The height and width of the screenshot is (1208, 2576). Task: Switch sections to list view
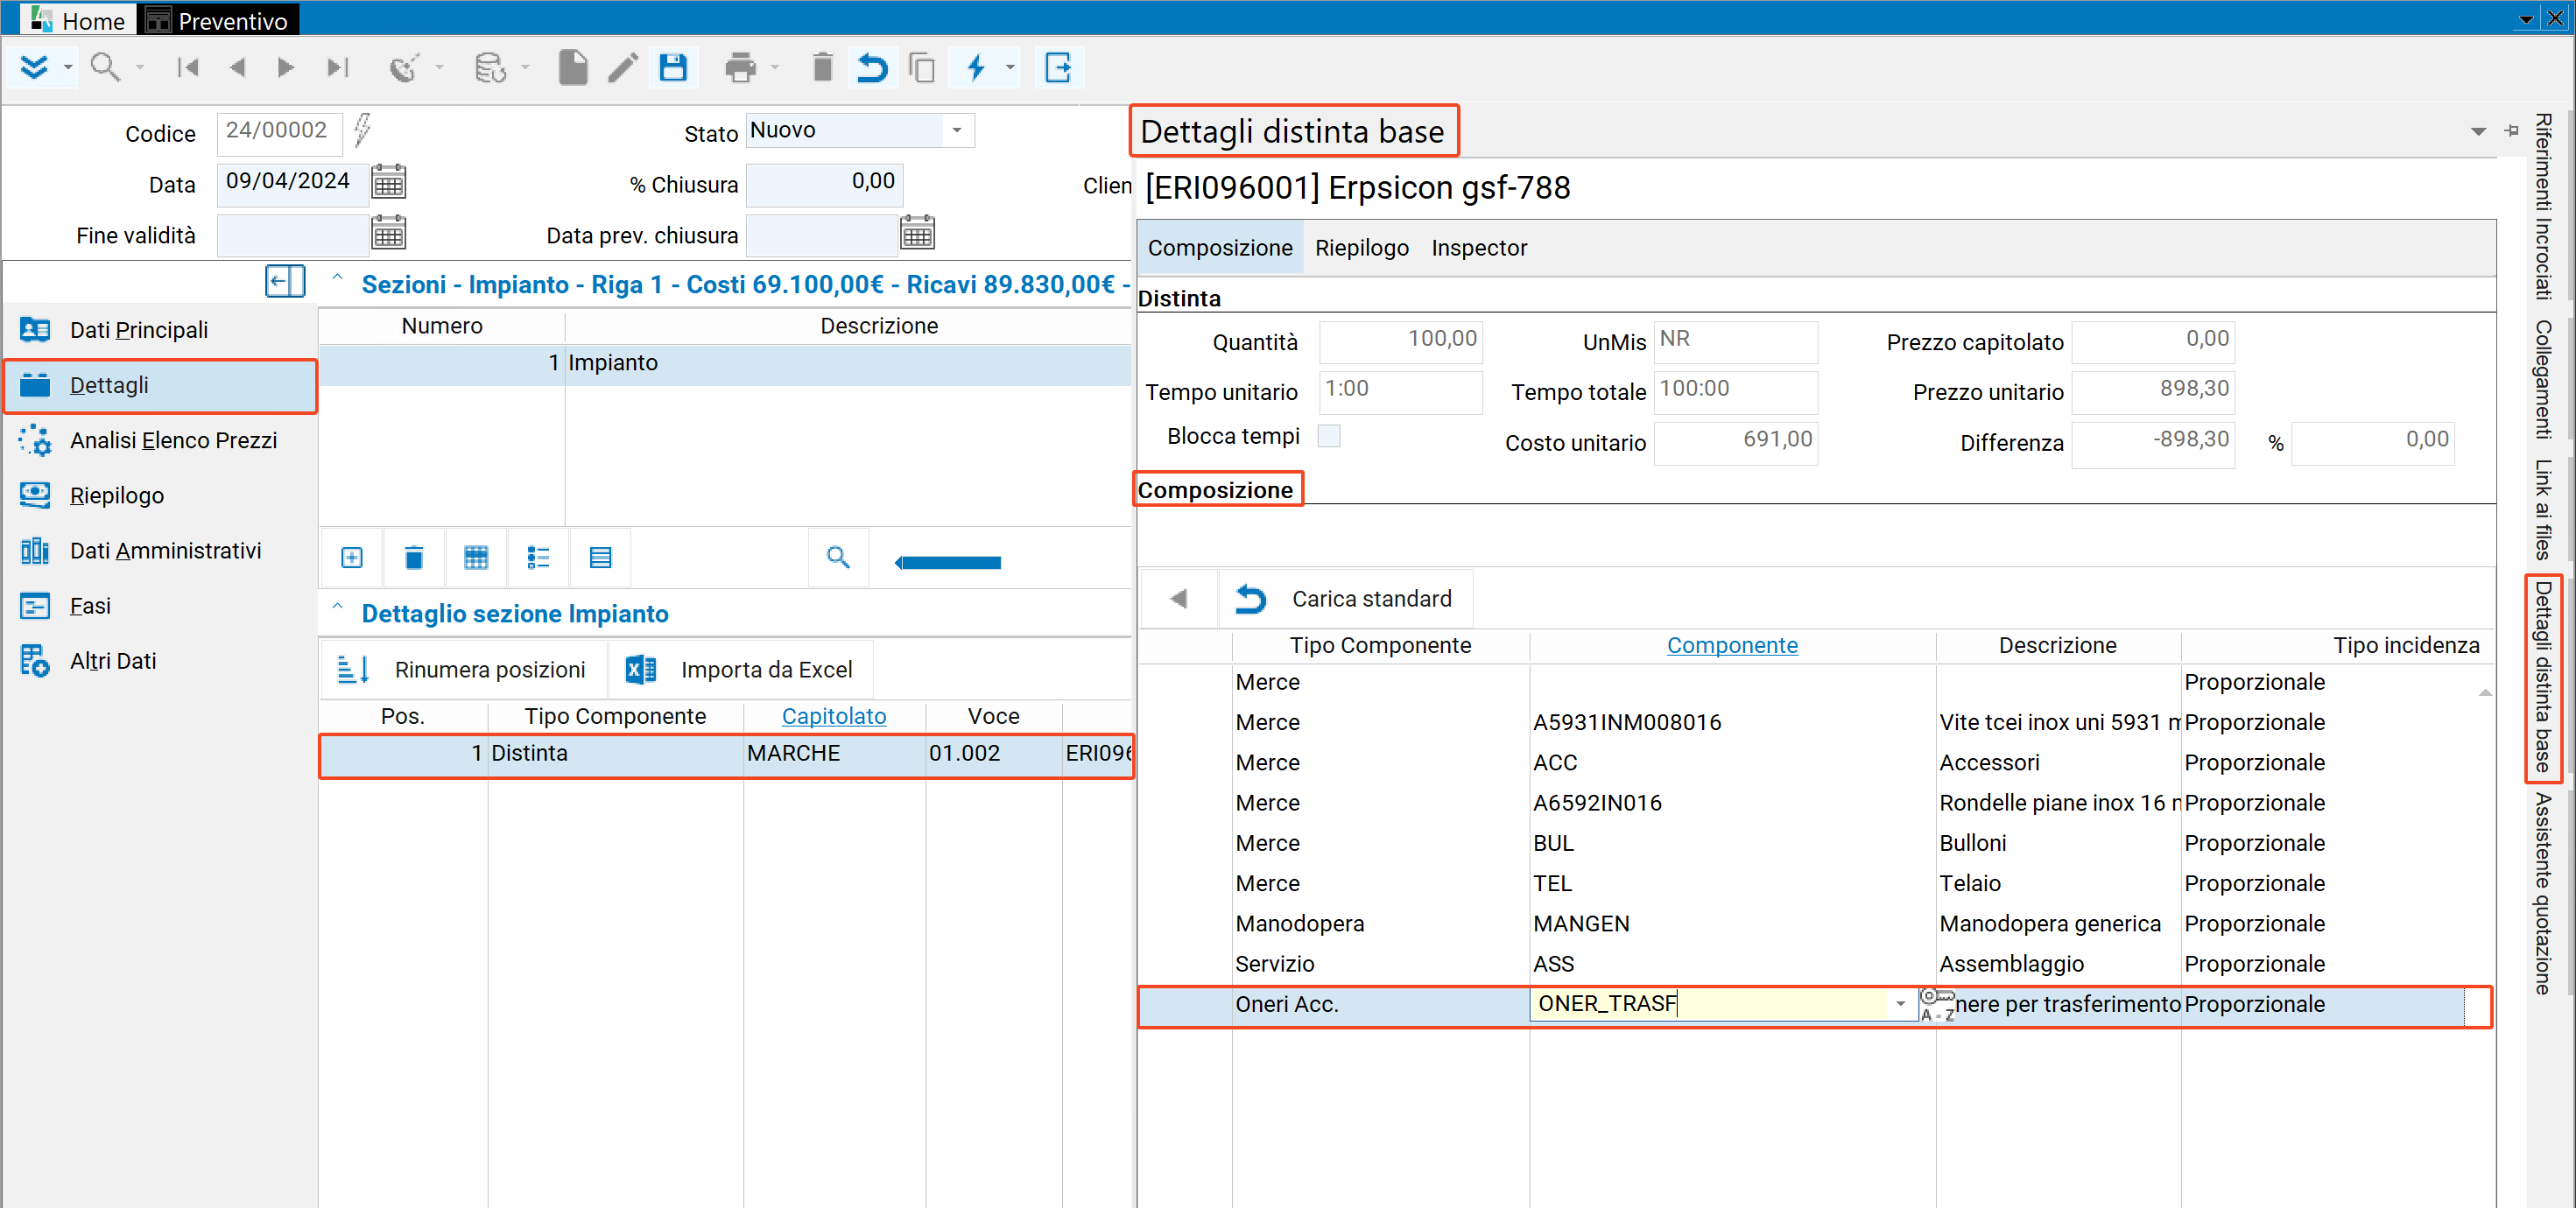point(538,558)
